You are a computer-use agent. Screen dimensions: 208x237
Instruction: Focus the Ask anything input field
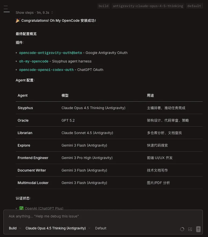(x=102, y=216)
